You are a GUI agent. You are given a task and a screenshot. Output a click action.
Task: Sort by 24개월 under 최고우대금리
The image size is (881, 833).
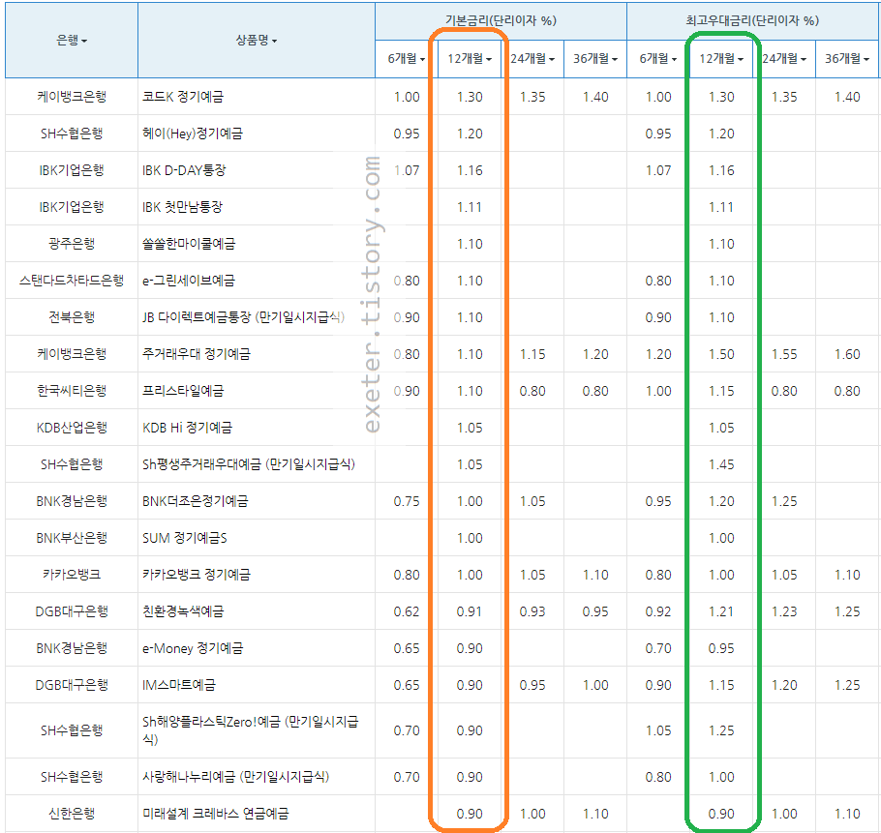pos(784,58)
